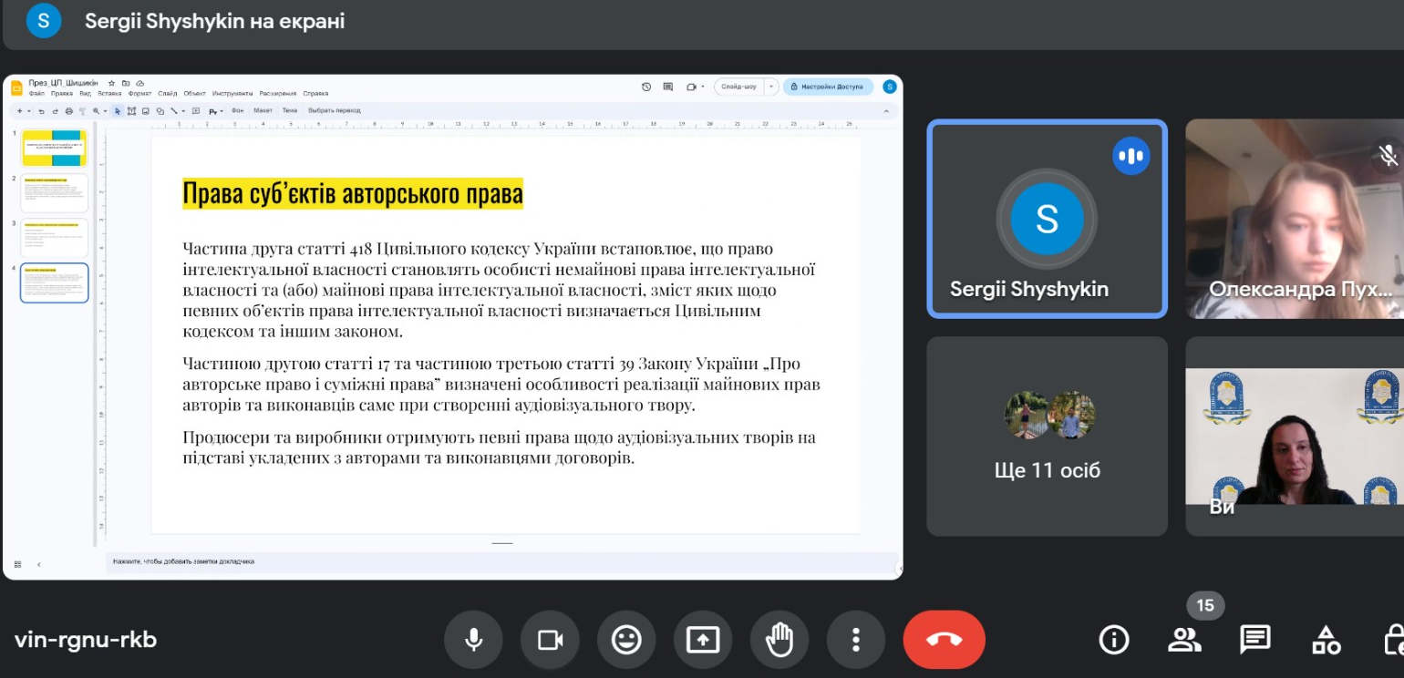Open the activities shapes icon
The image size is (1404, 678).
tap(1326, 640)
